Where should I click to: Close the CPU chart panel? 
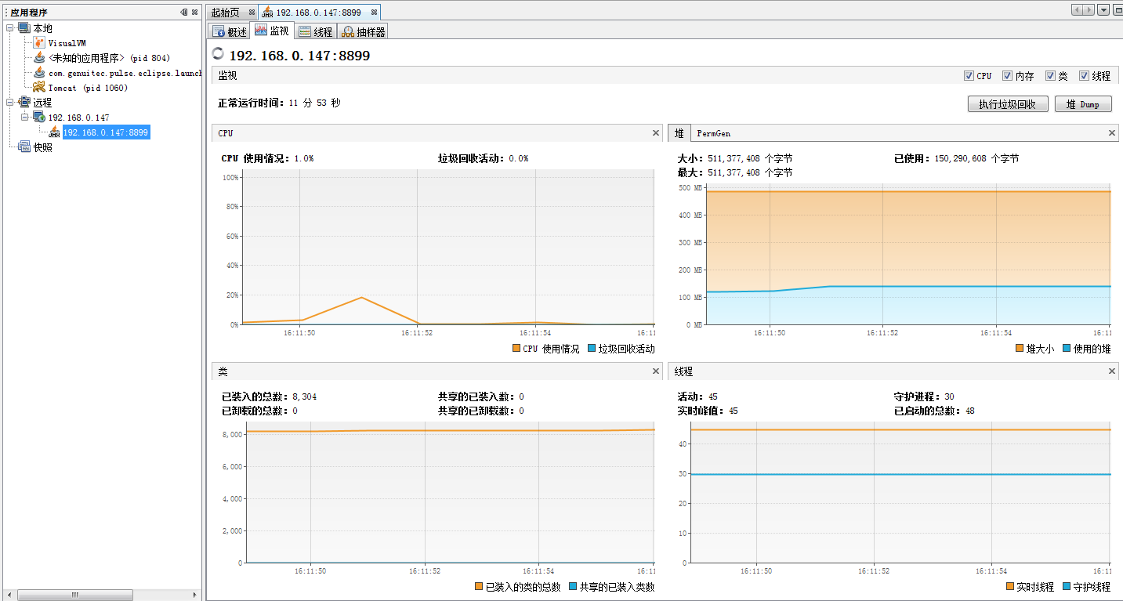pyautogui.click(x=656, y=133)
